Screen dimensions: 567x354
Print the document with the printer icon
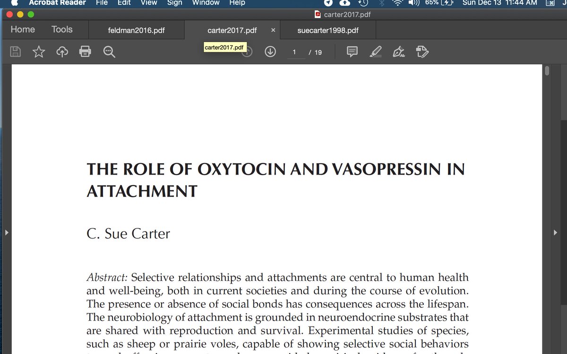click(85, 52)
